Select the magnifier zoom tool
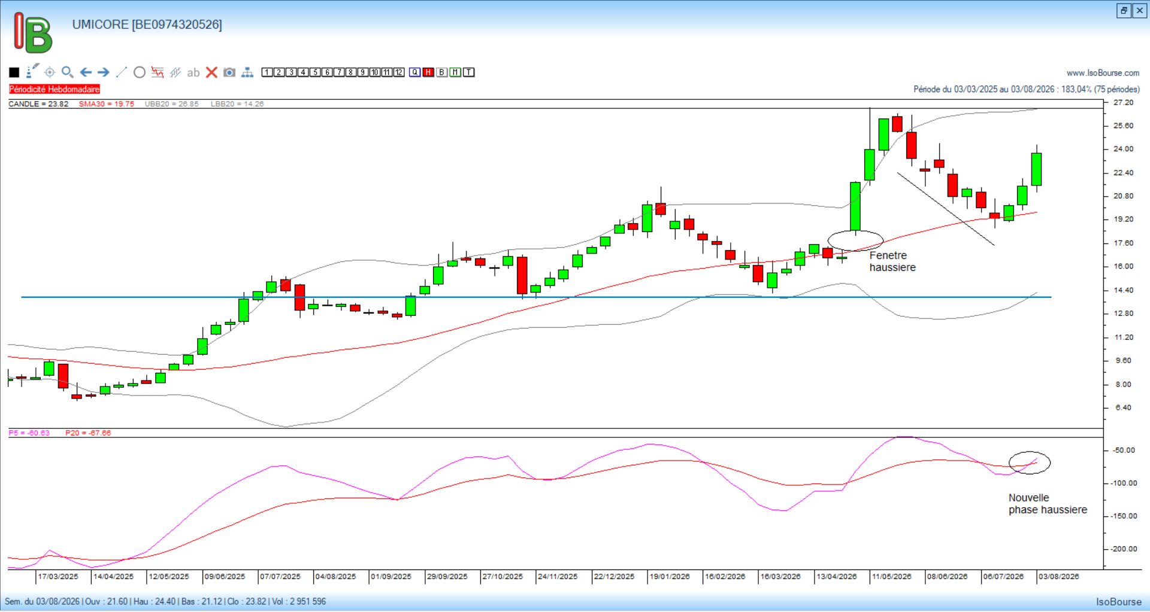The height and width of the screenshot is (612, 1150). (68, 72)
